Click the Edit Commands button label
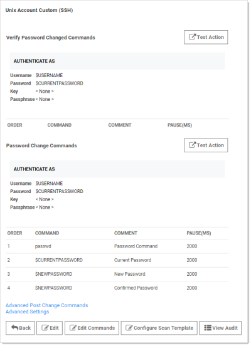The image size is (251, 346). pyautogui.click(x=96, y=328)
